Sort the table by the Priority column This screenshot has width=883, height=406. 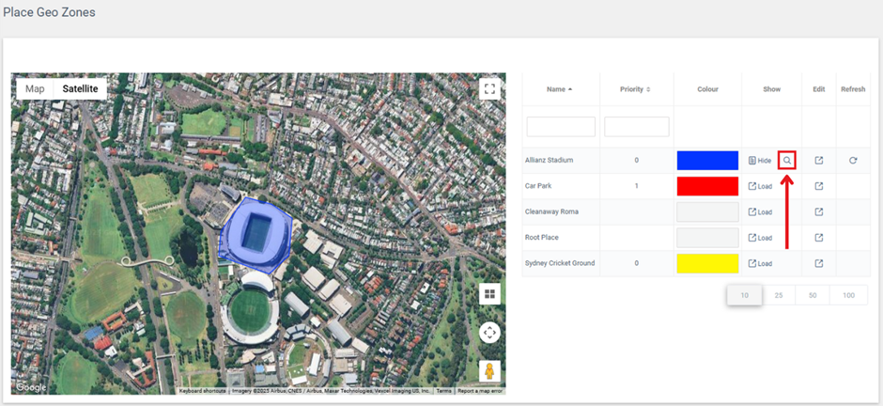coord(635,89)
